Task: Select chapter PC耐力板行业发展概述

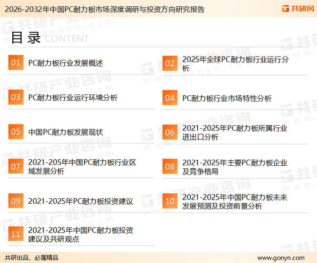Action: tap(66, 63)
